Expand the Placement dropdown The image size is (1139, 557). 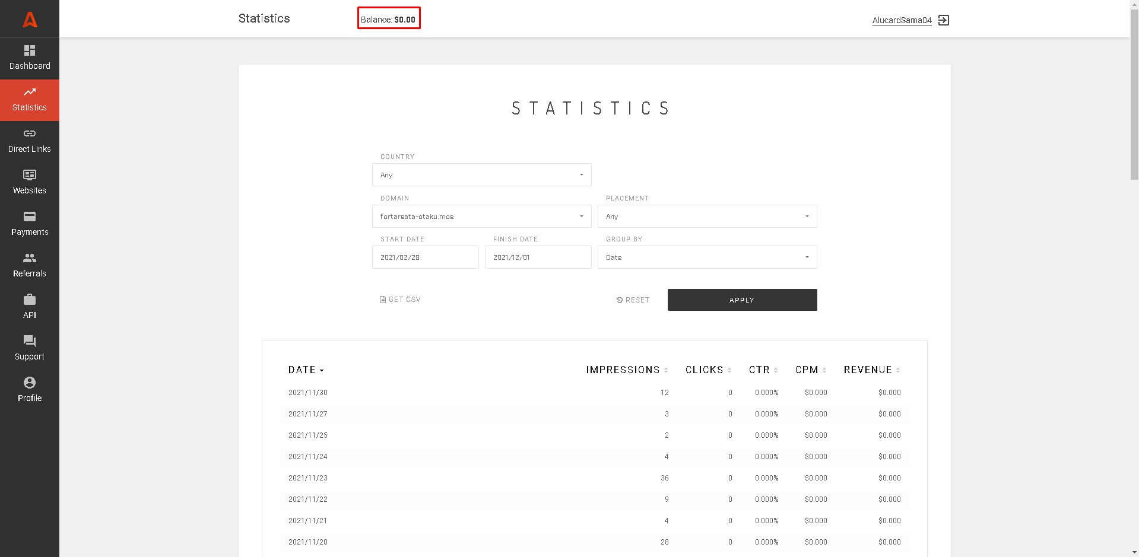pyautogui.click(x=707, y=217)
